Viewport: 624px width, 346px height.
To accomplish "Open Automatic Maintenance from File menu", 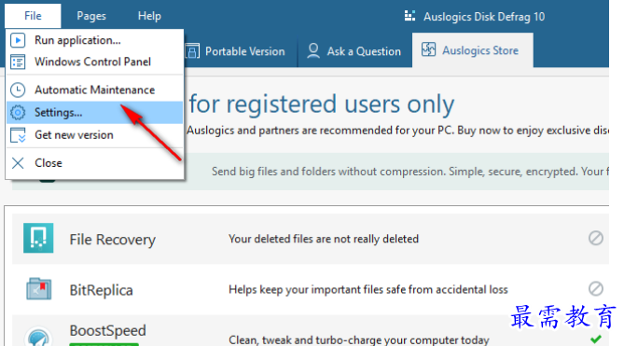I will 95,90.
